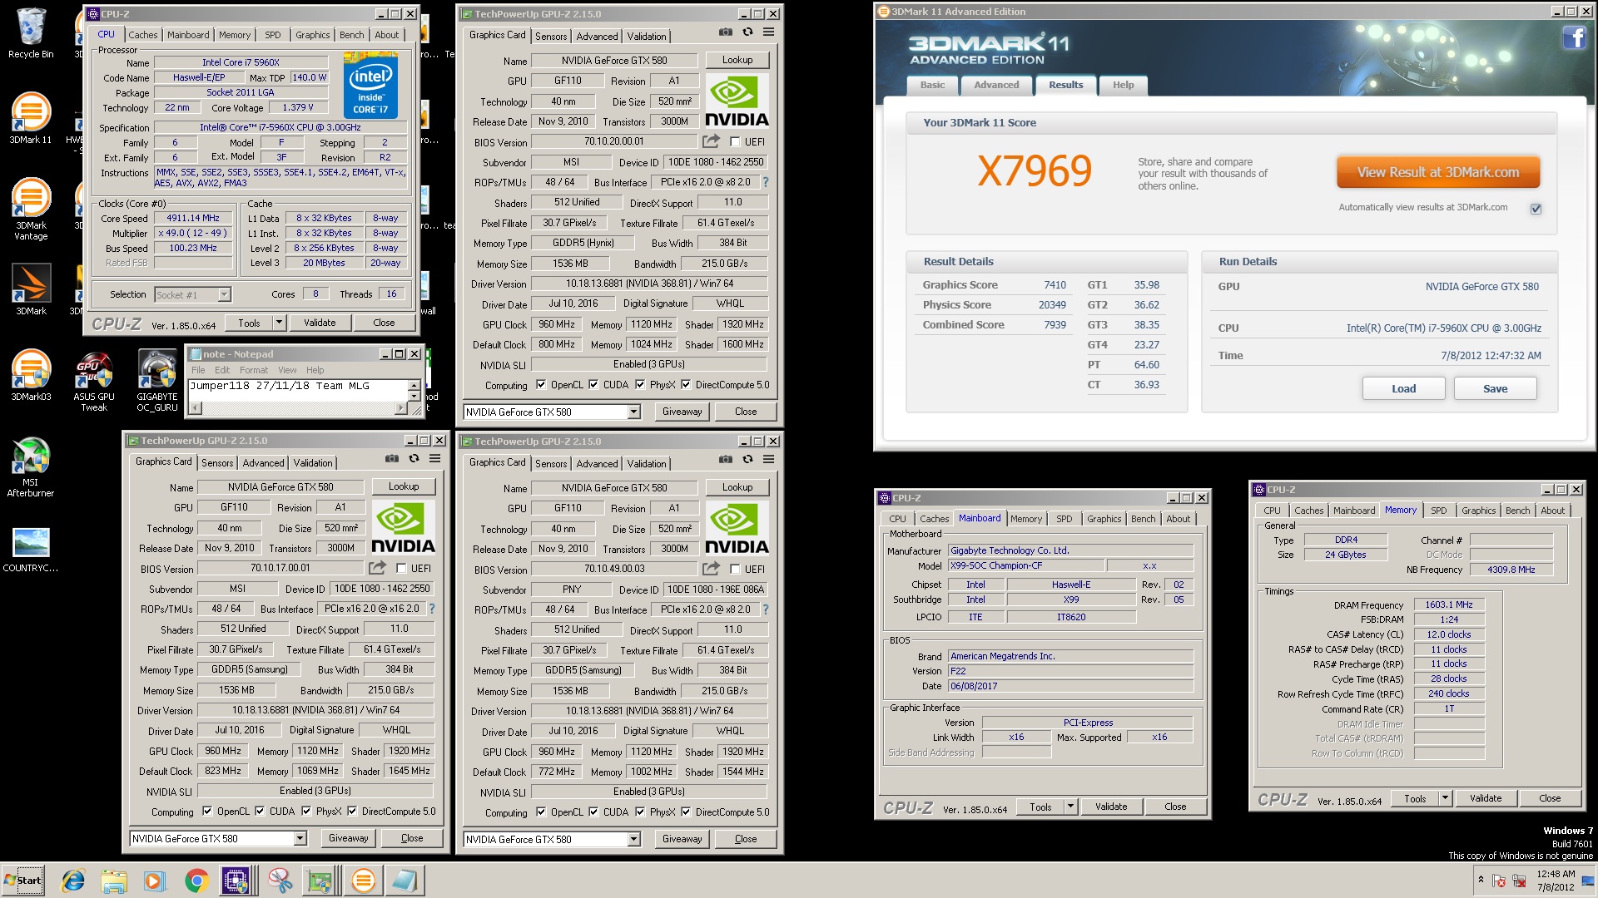
Task: Show hidden icons in the system tray
Action: [1481, 880]
